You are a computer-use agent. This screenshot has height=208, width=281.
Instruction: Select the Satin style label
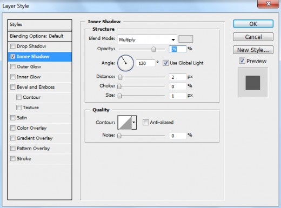click(x=22, y=118)
